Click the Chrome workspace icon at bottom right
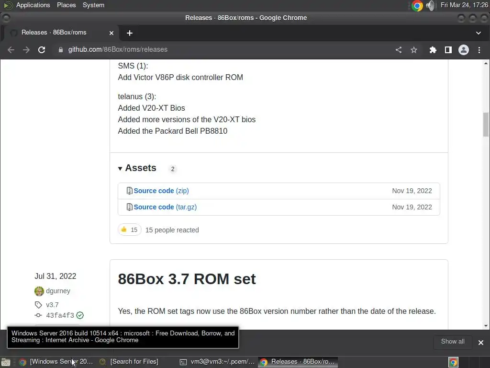Image resolution: width=490 pixels, height=368 pixels. [453, 362]
